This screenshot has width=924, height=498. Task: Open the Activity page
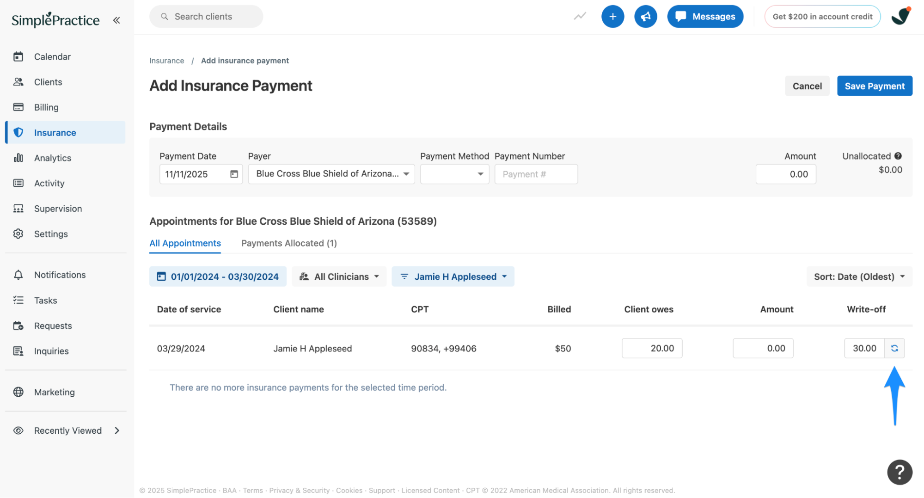click(x=65, y=183)
